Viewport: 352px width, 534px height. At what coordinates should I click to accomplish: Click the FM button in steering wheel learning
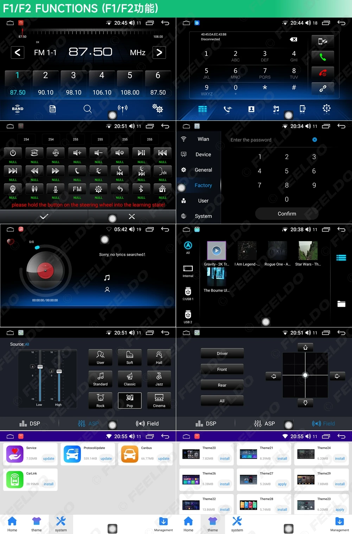(77, 189)
